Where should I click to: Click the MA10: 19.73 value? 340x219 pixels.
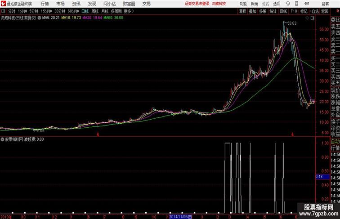click(x=71, y=18)
